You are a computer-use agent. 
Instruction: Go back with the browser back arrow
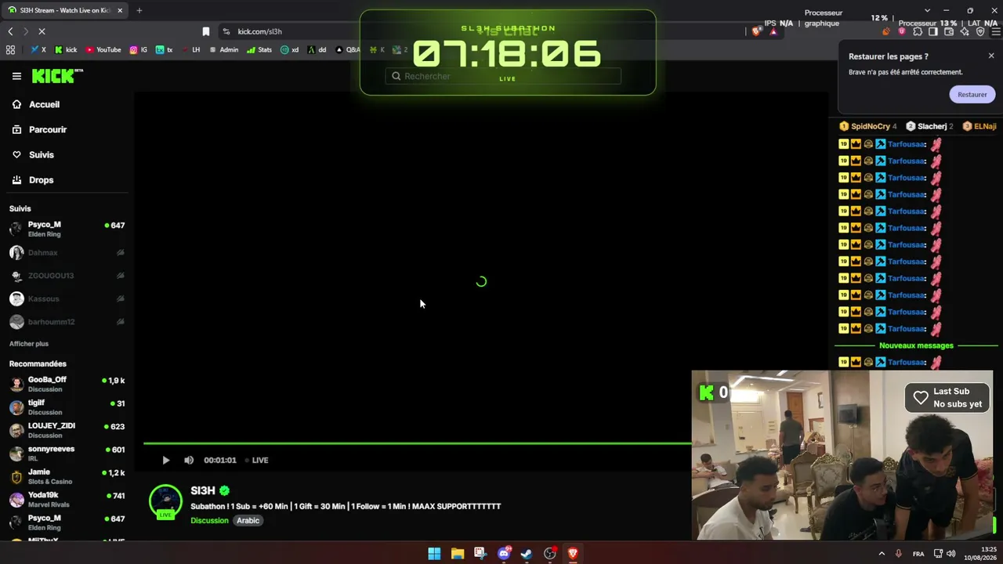tap(10, 31)
